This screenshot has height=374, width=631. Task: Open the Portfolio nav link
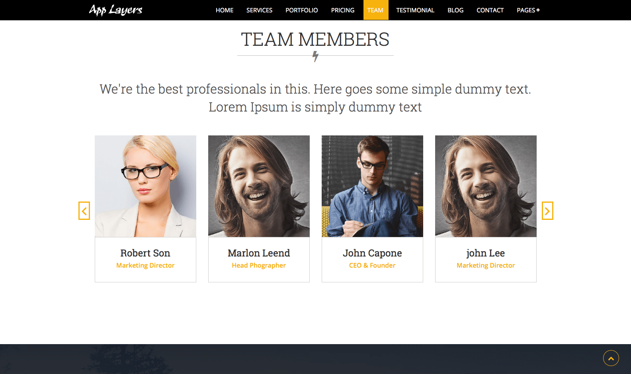302,10
